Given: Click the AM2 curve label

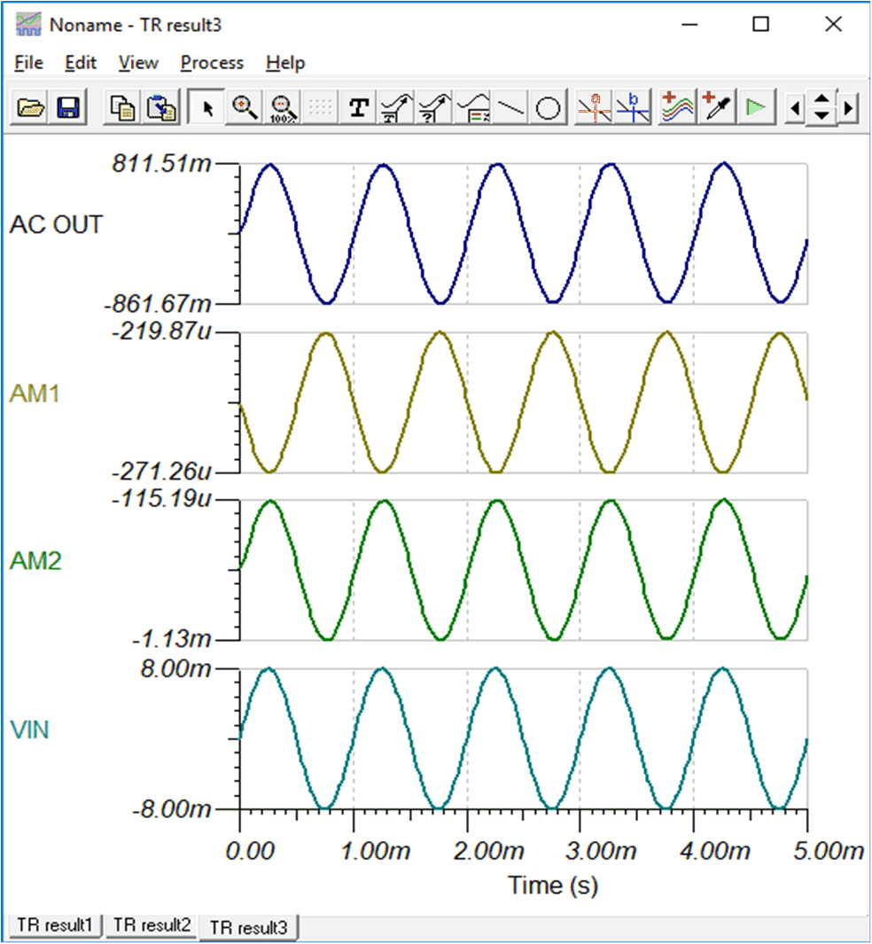Looking at the screenshot, I should [35, 561].
